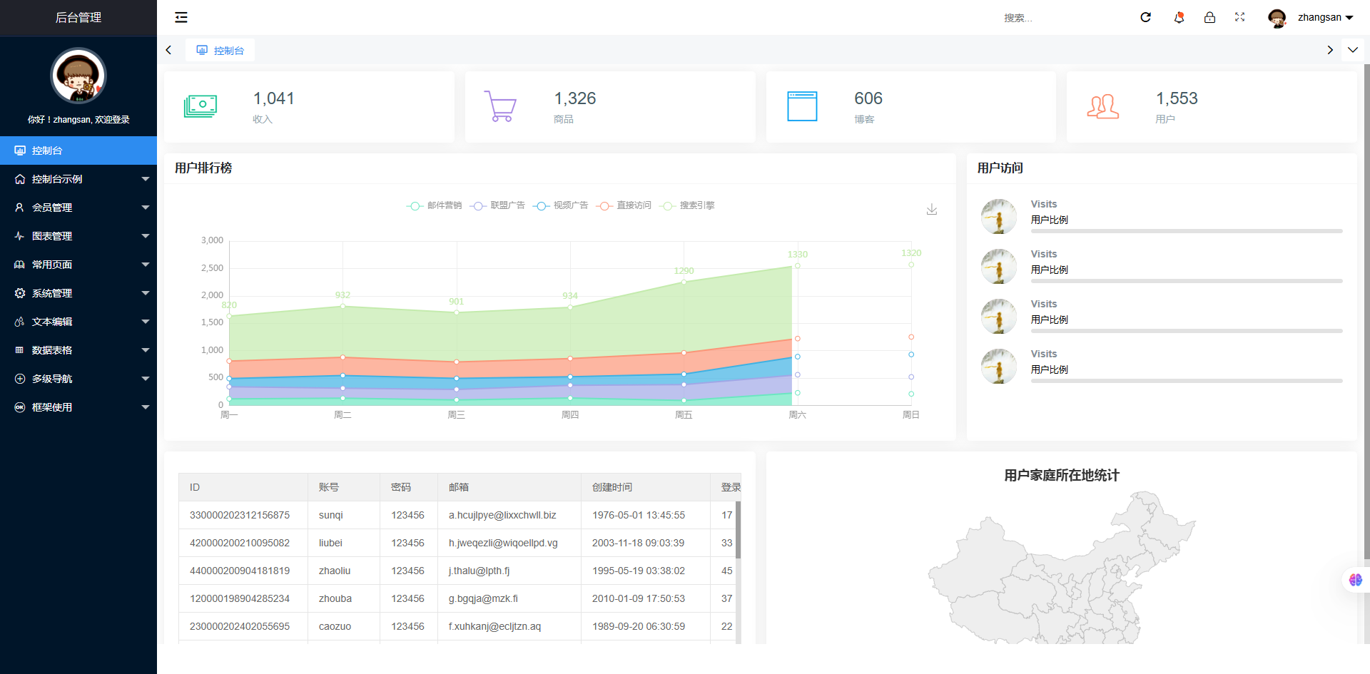Click the 1,041 收入 stat card

click(x=308, y=107)
